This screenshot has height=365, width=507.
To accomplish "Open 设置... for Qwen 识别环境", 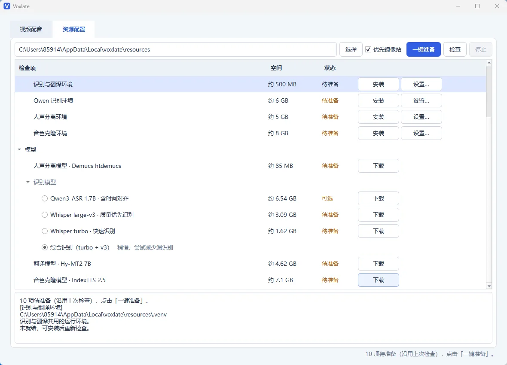I will click(x=421, y=100).
